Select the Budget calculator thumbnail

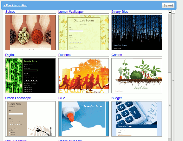pos(137,119)
